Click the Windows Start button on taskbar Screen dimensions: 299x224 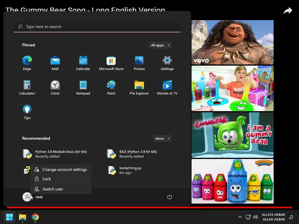coord(9,217)
